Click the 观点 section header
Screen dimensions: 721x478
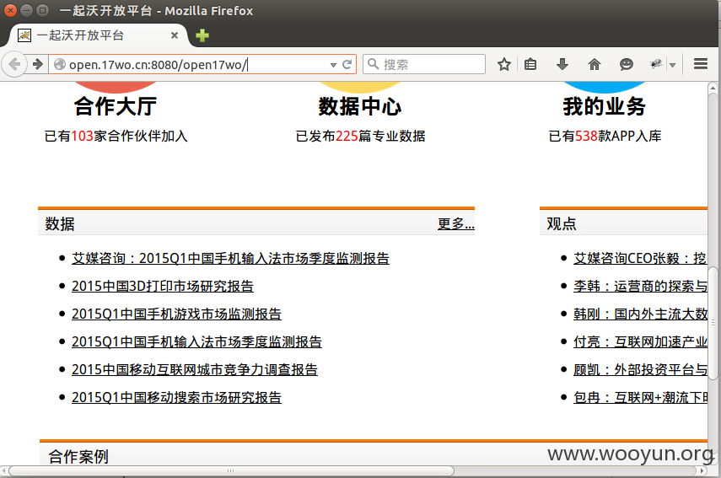561,224
